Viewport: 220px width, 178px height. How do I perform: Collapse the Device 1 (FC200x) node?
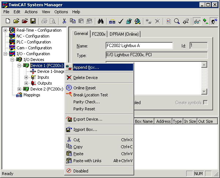(19, 65)
